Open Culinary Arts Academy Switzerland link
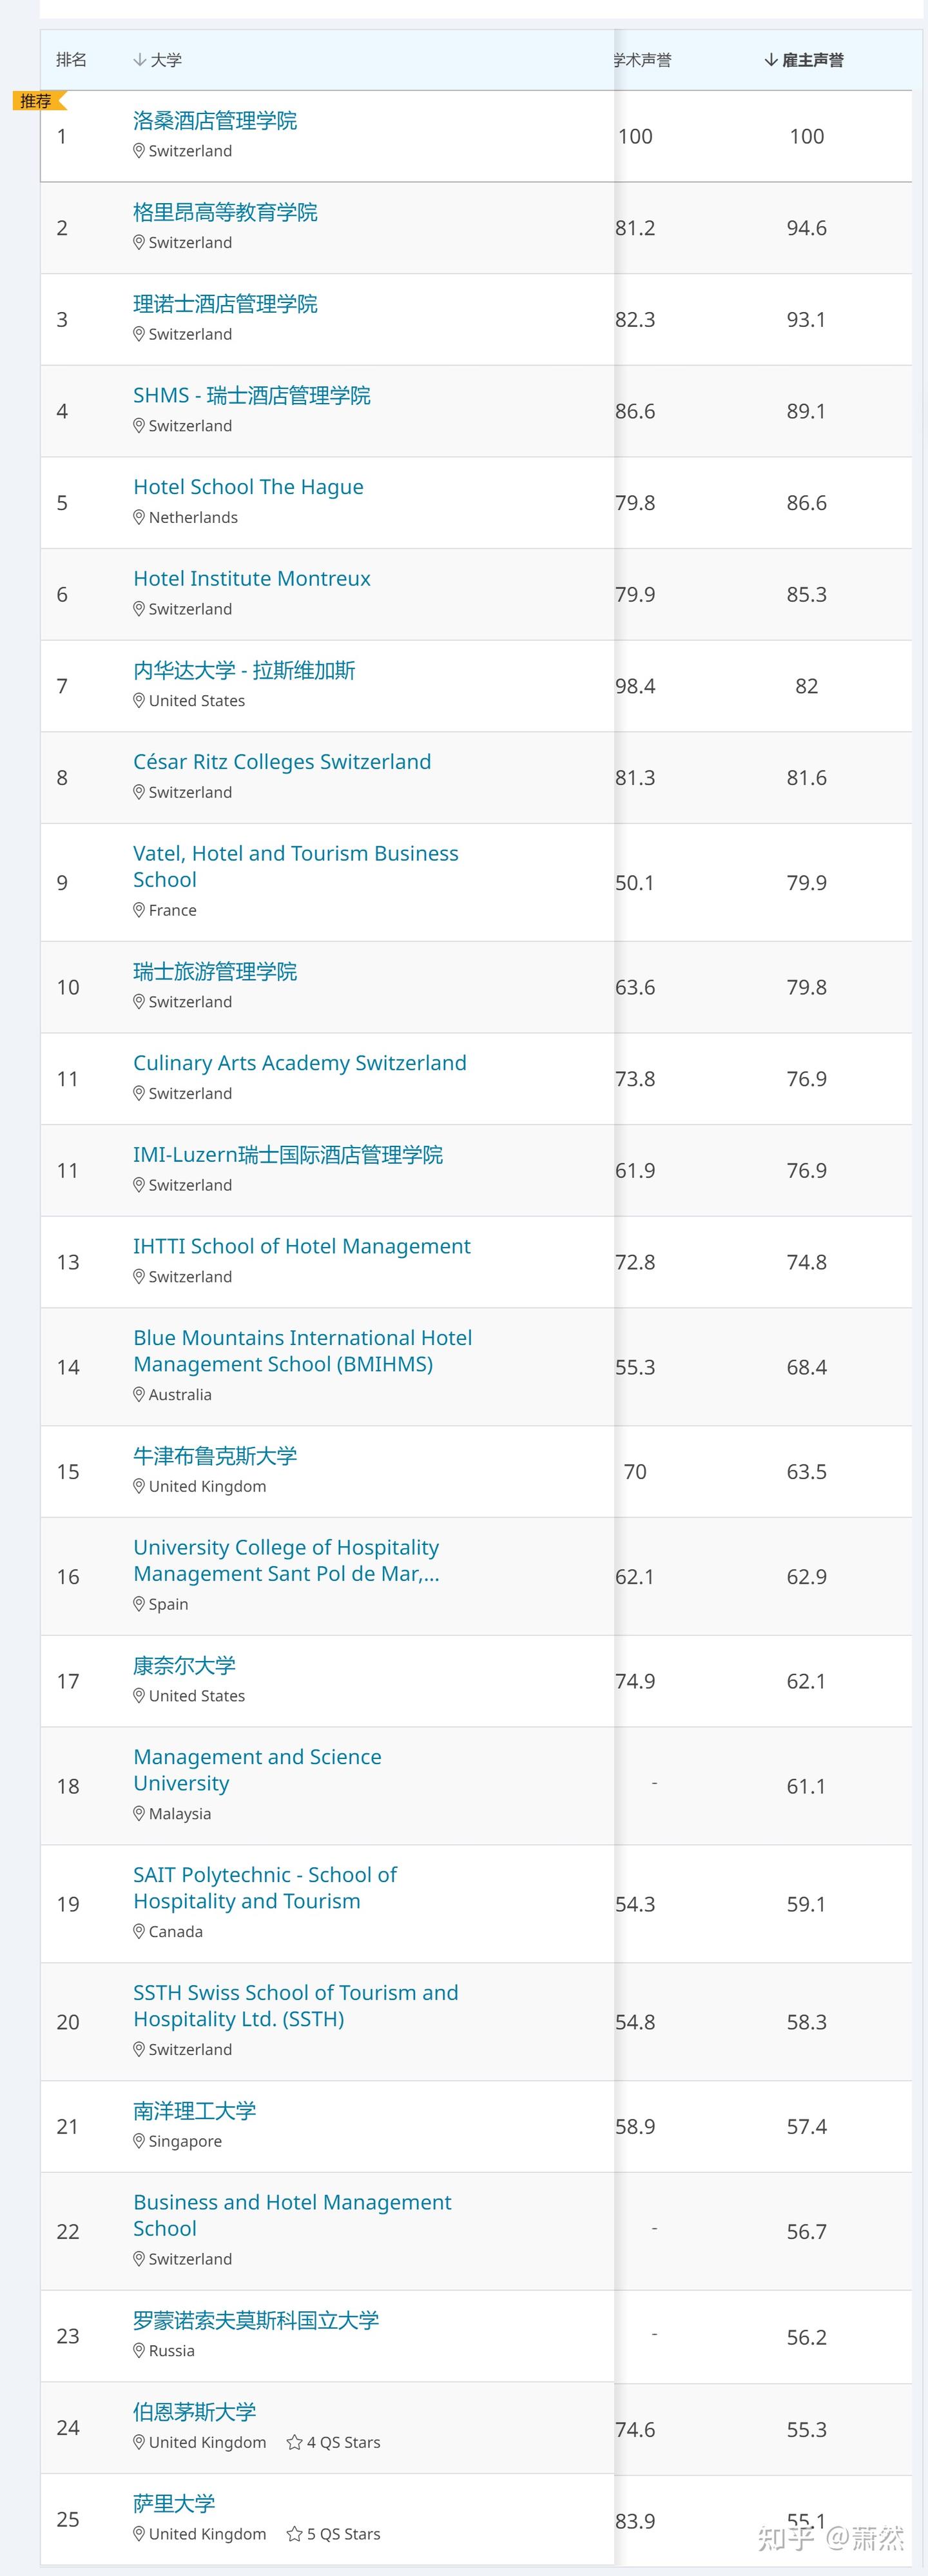Screen dimensions: 928x2576 click(x=300, y=1063)
